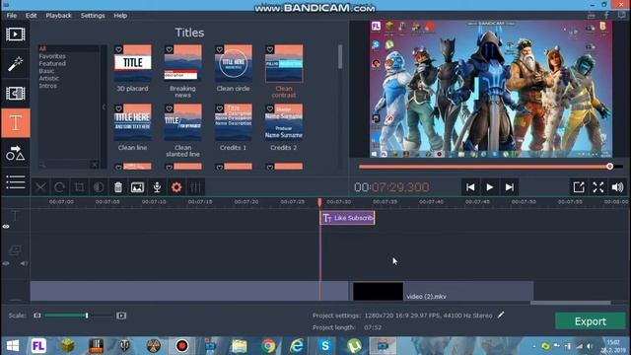Toggle full screen preview
Viewport: 631px width, 355px height.
(598, 187)
